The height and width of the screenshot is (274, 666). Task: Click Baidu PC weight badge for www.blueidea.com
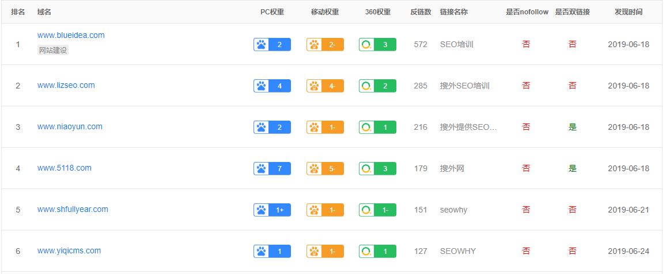273,44
